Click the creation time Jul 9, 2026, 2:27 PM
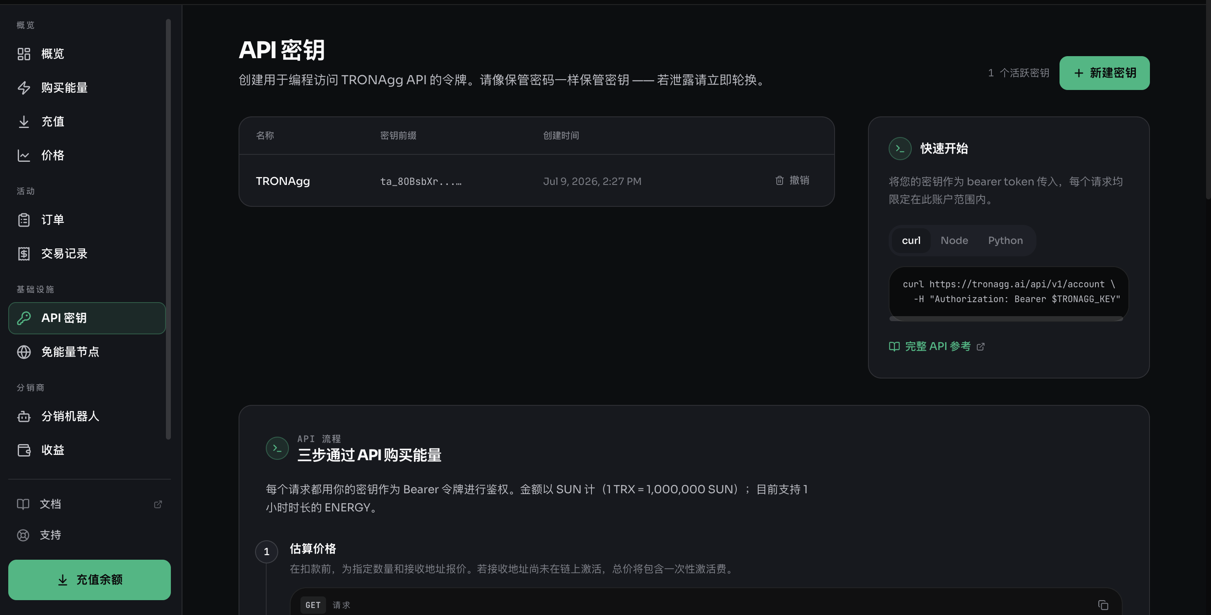This screenshot has width=1211, height=615. tap(592, 182)
